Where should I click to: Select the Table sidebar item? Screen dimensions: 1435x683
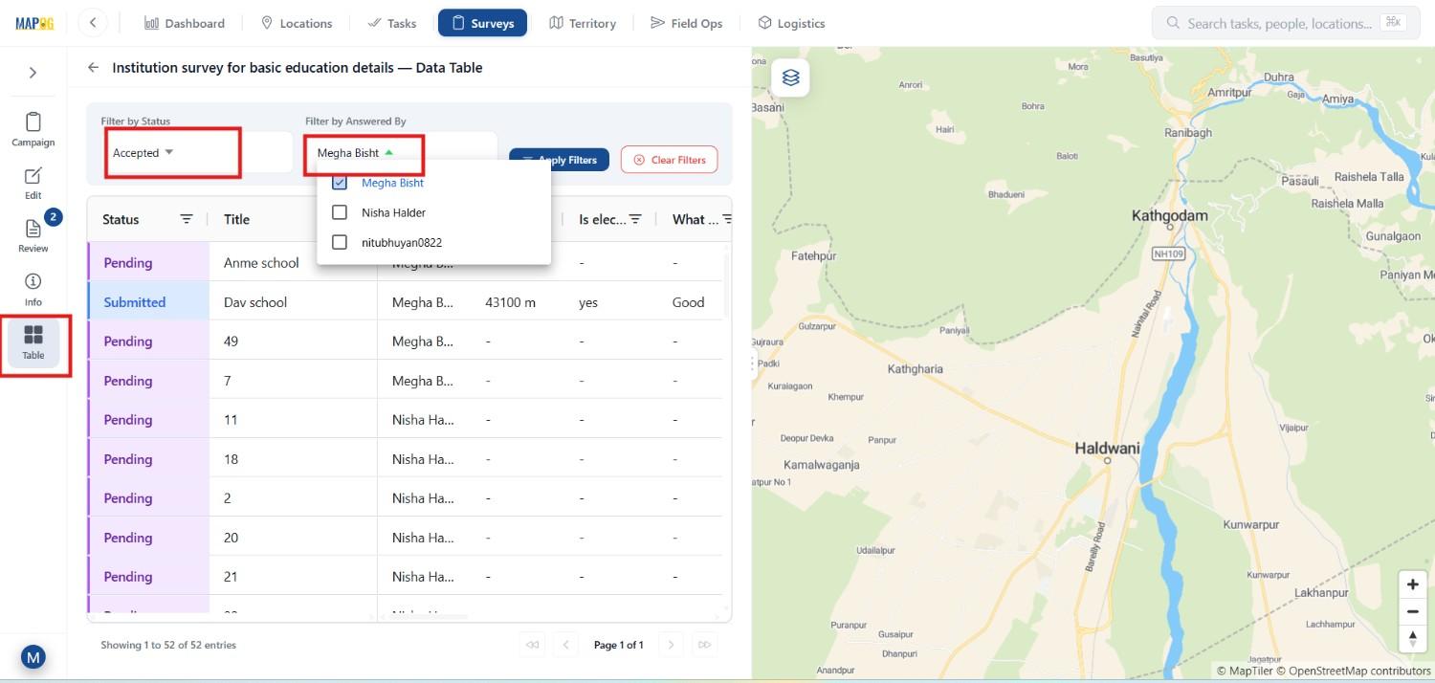click(33, 343)
